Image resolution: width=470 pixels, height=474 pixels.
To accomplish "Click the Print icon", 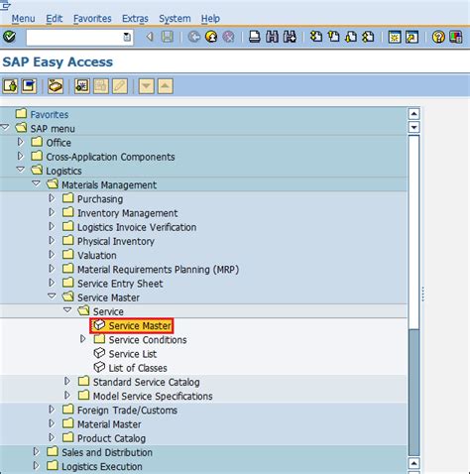I will 255,37.
